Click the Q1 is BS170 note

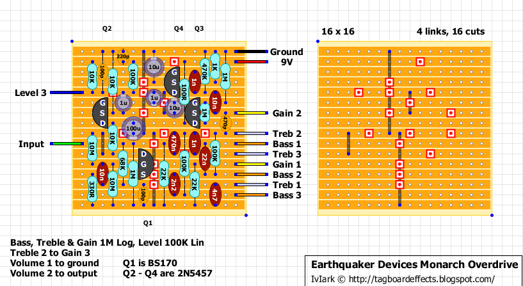pos(150,263)
